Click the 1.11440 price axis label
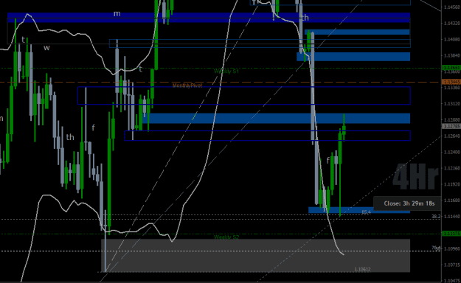Viewport: 461px width, 283px height. (452, 216)
